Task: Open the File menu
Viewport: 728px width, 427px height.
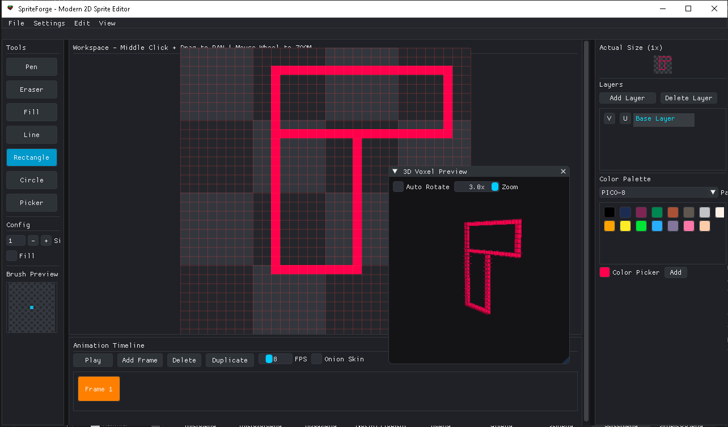Action: (x=16, y=23)
